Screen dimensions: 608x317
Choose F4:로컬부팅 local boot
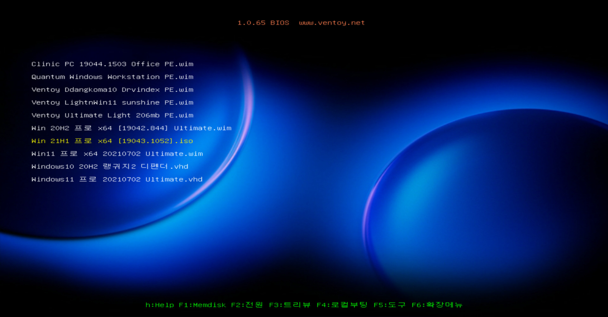tap(342, 305)
